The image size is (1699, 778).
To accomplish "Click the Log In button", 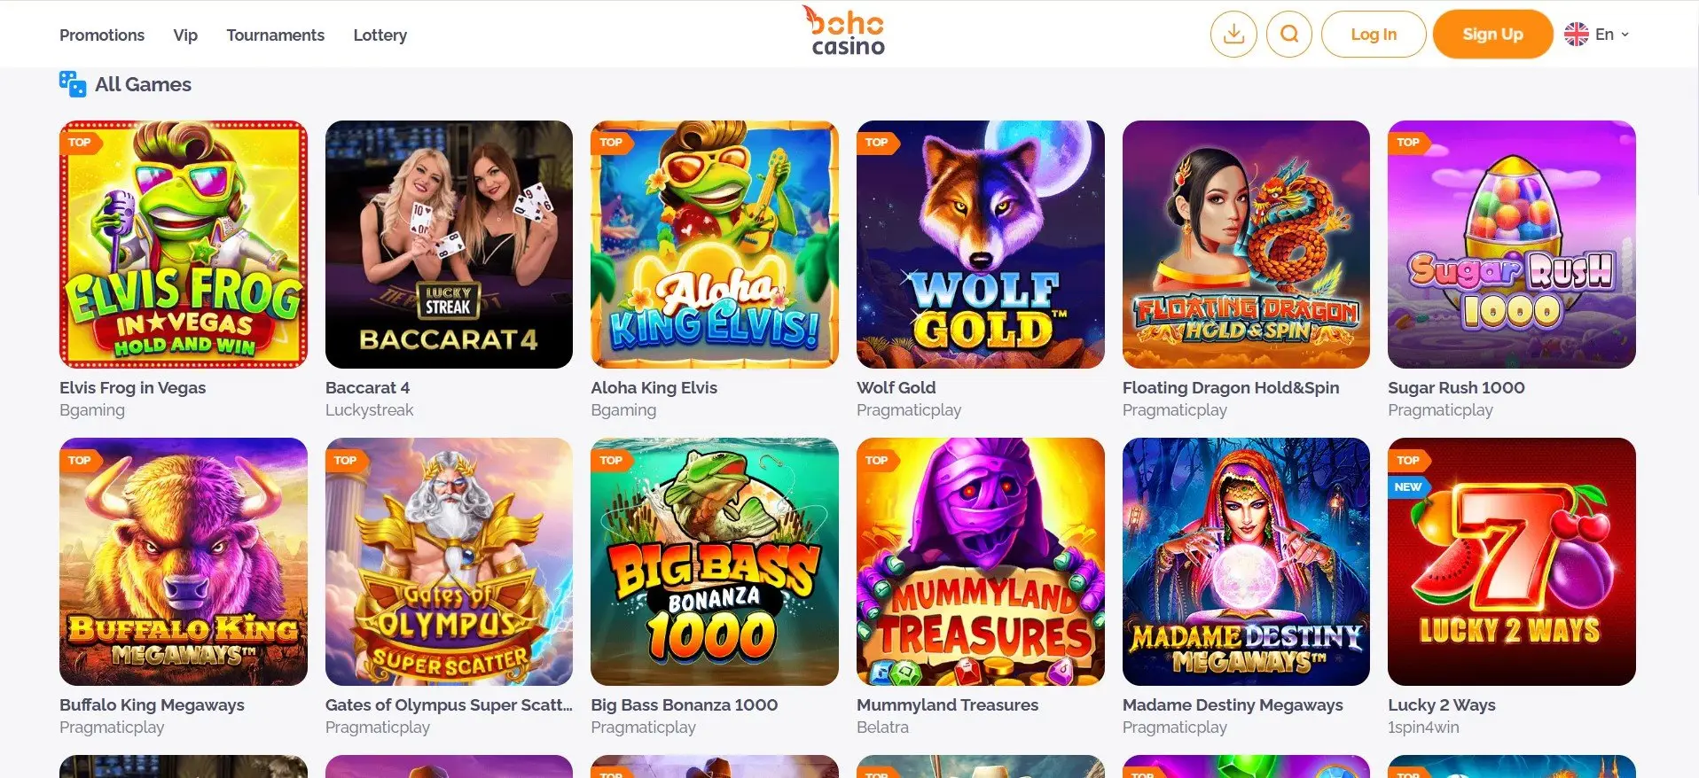I will pos(1374,35).
